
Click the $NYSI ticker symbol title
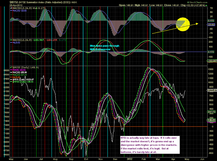coord(14,2)
